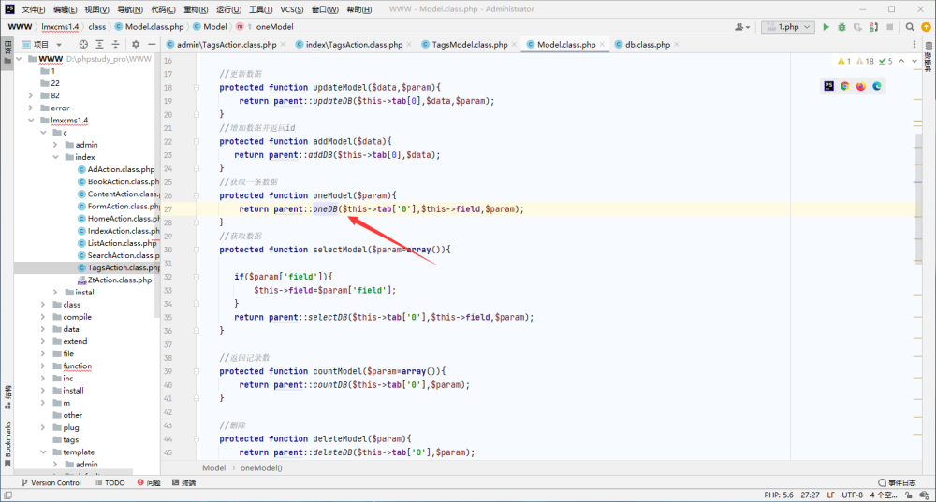This screenshot has height=502, width=936.
Task: Select opened file target icon in project panel
Action: tap(83, 44)
